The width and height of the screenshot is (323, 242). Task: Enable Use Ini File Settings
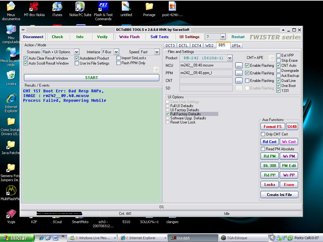pyautogui.click(x=77, y=63)
